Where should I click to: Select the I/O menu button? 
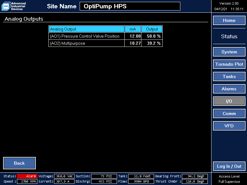click(229, 101)
